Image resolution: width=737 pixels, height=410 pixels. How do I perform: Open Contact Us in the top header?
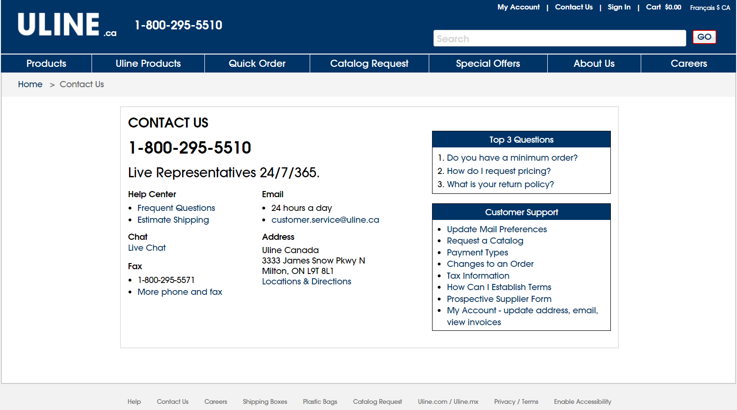coord(574,7)
